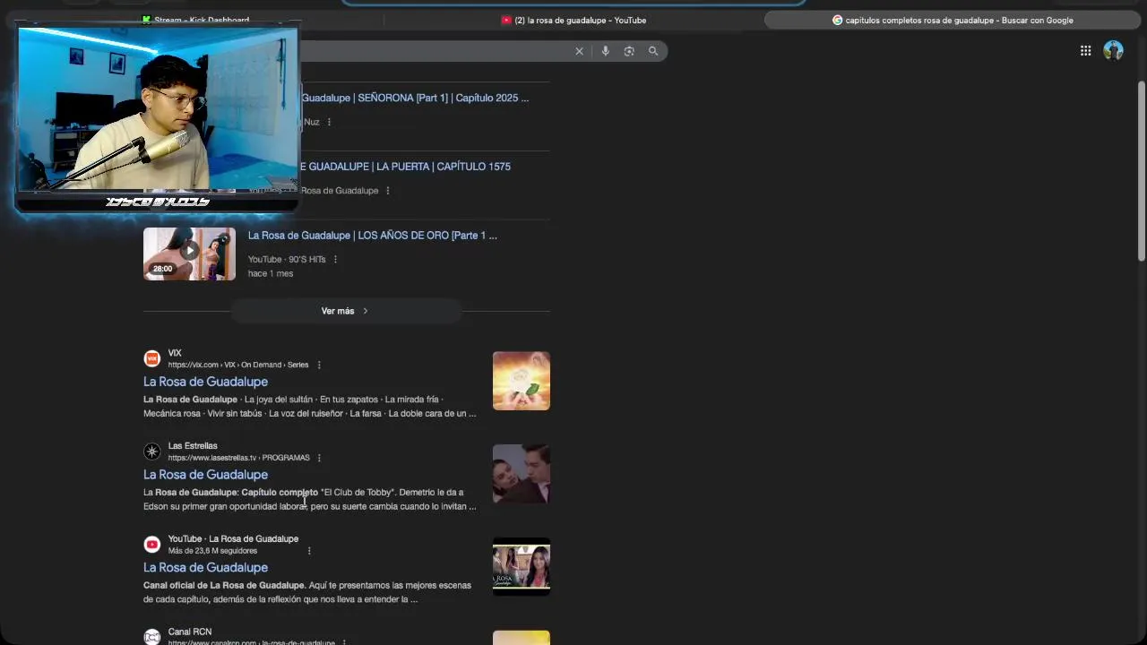1147x645 pixels.
Task: Click the 'hace 1 mes' text
Action: click(x=271, y=274)
